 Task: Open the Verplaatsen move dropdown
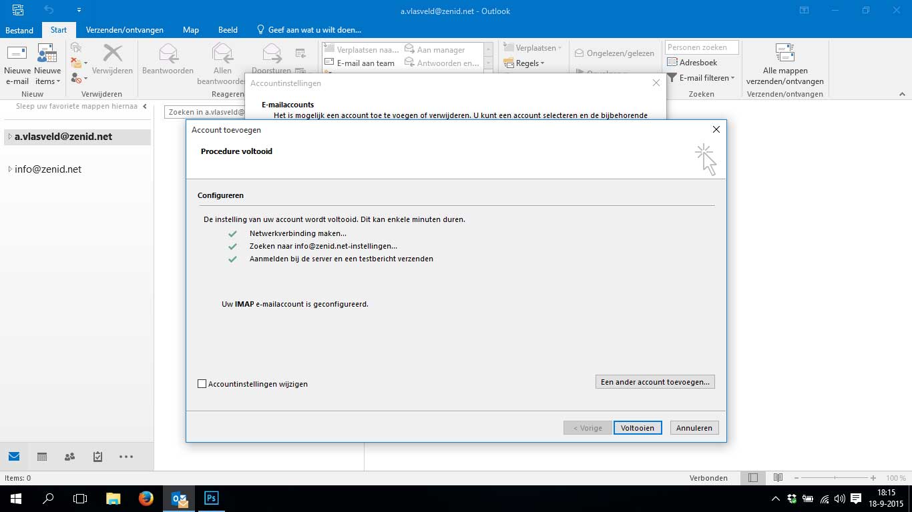(x=533, y=48)
